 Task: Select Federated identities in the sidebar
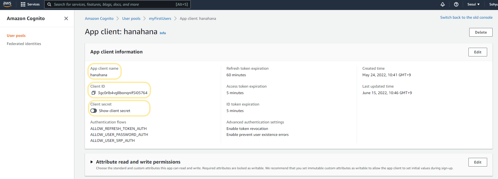[x=24, y=44]
